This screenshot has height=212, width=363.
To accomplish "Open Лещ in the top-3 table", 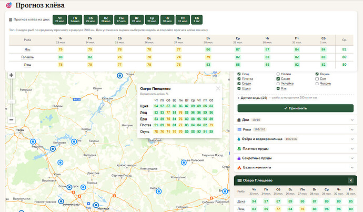I will 27,65.
